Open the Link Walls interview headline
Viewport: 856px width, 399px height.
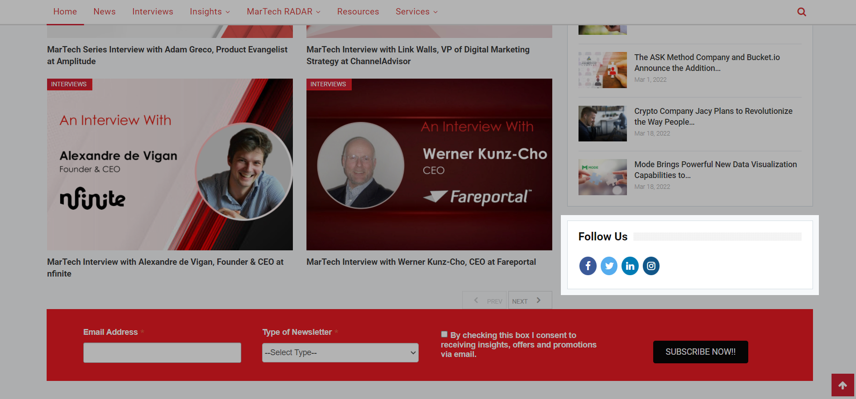pyautogui.click(x=418, y=55)
